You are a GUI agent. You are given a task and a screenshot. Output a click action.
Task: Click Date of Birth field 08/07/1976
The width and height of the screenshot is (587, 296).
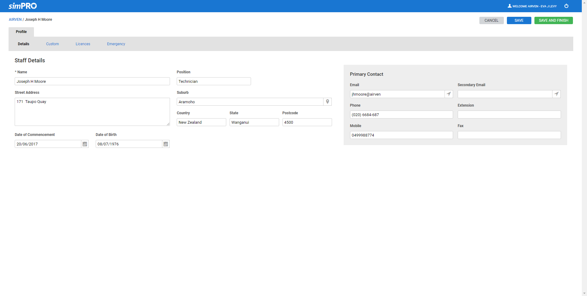pos(129,144)
